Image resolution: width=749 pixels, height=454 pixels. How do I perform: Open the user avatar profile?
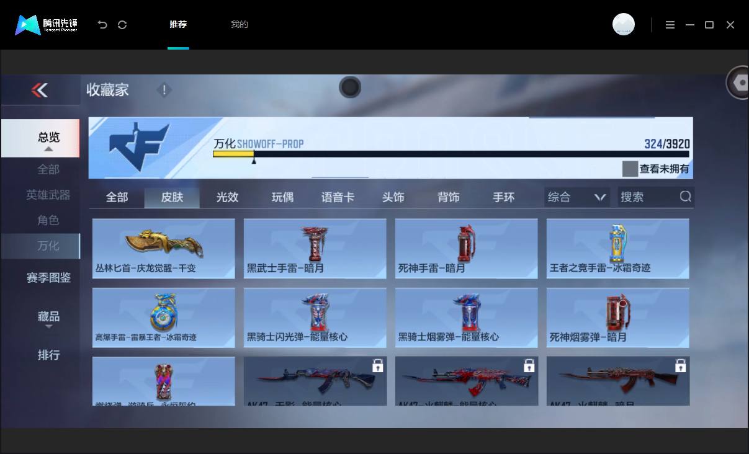coord(623,25)
